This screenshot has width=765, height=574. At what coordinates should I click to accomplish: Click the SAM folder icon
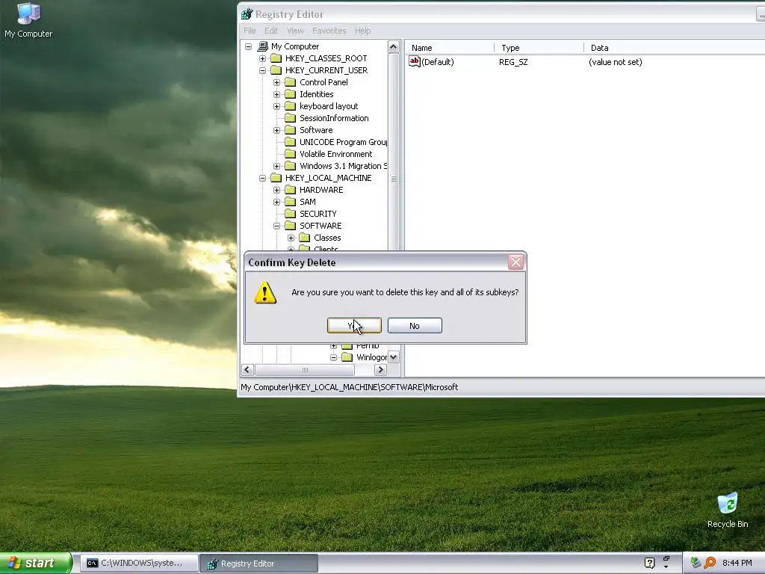click(x=291, y=202)
